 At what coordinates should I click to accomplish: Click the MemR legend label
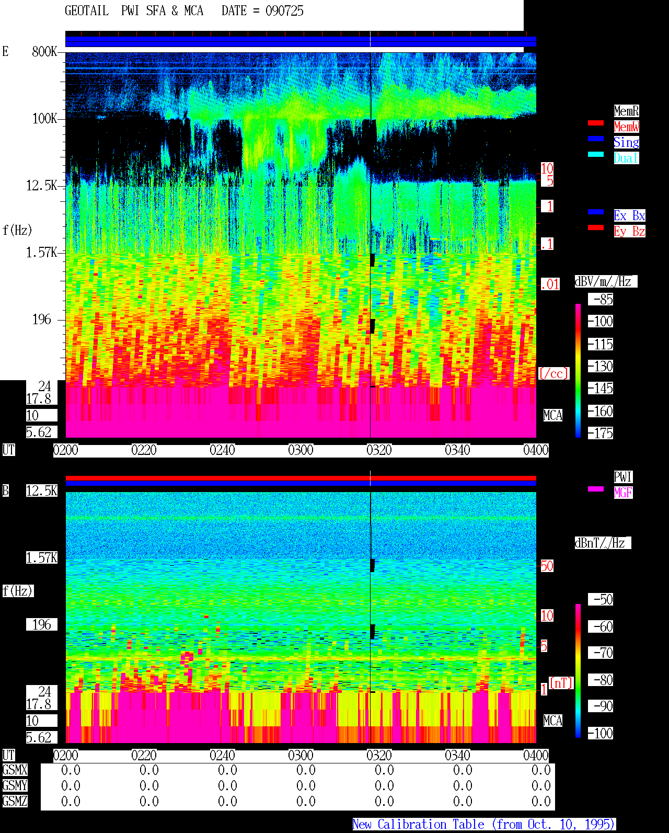pyautogui.click(x=626, y=111)
